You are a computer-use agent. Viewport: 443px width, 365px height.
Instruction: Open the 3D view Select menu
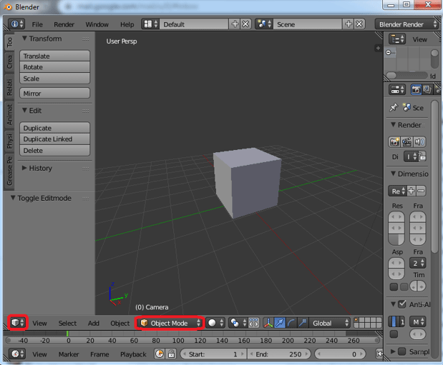point(67,323)
